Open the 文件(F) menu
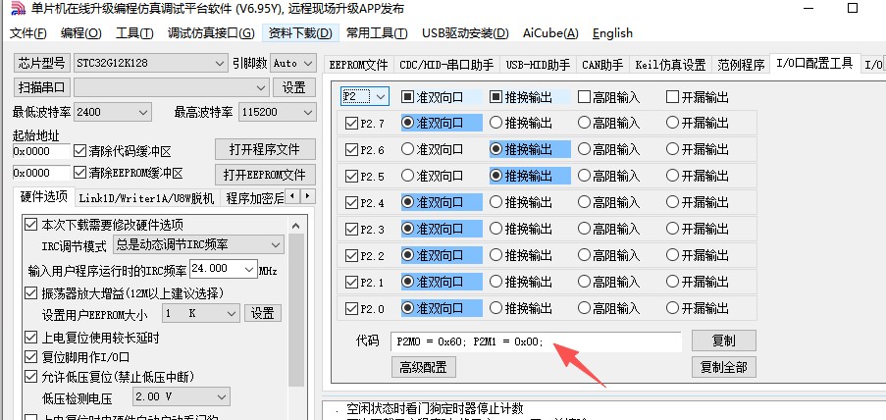The image size is (886, 420). pyautogui.click(x=28, y=33)
